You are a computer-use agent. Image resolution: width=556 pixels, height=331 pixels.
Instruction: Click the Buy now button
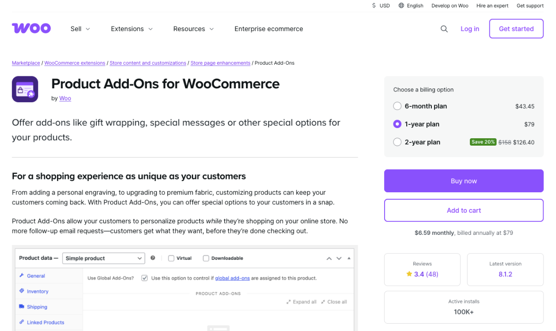[x=463, y=181]
